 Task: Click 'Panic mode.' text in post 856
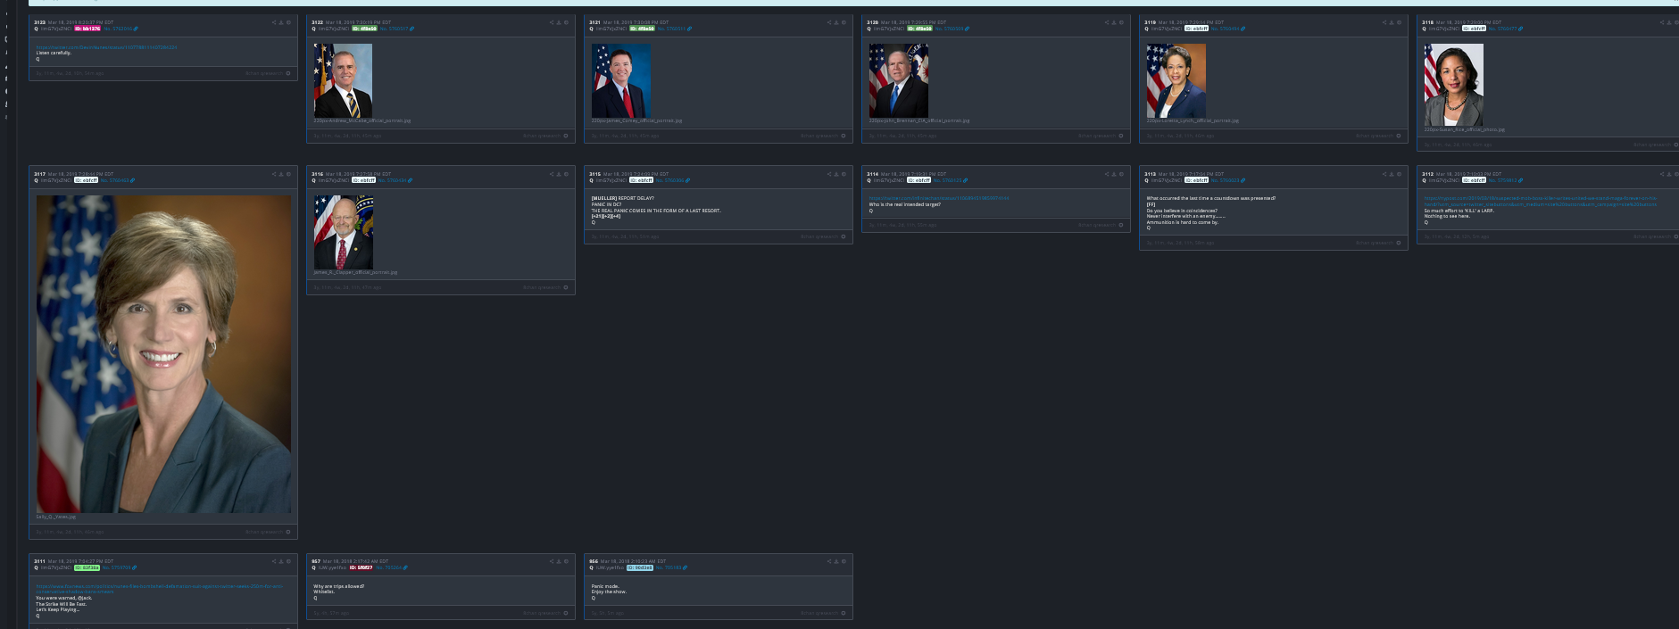click(604, 586)
